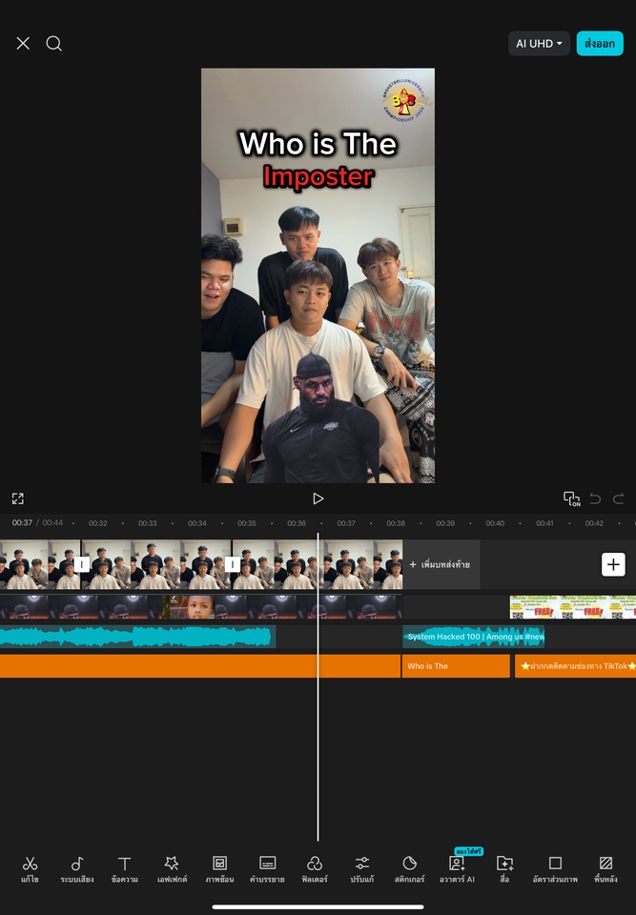Open the Effects star tool
The image size is (636, 915).
click(x=172, y=869)
